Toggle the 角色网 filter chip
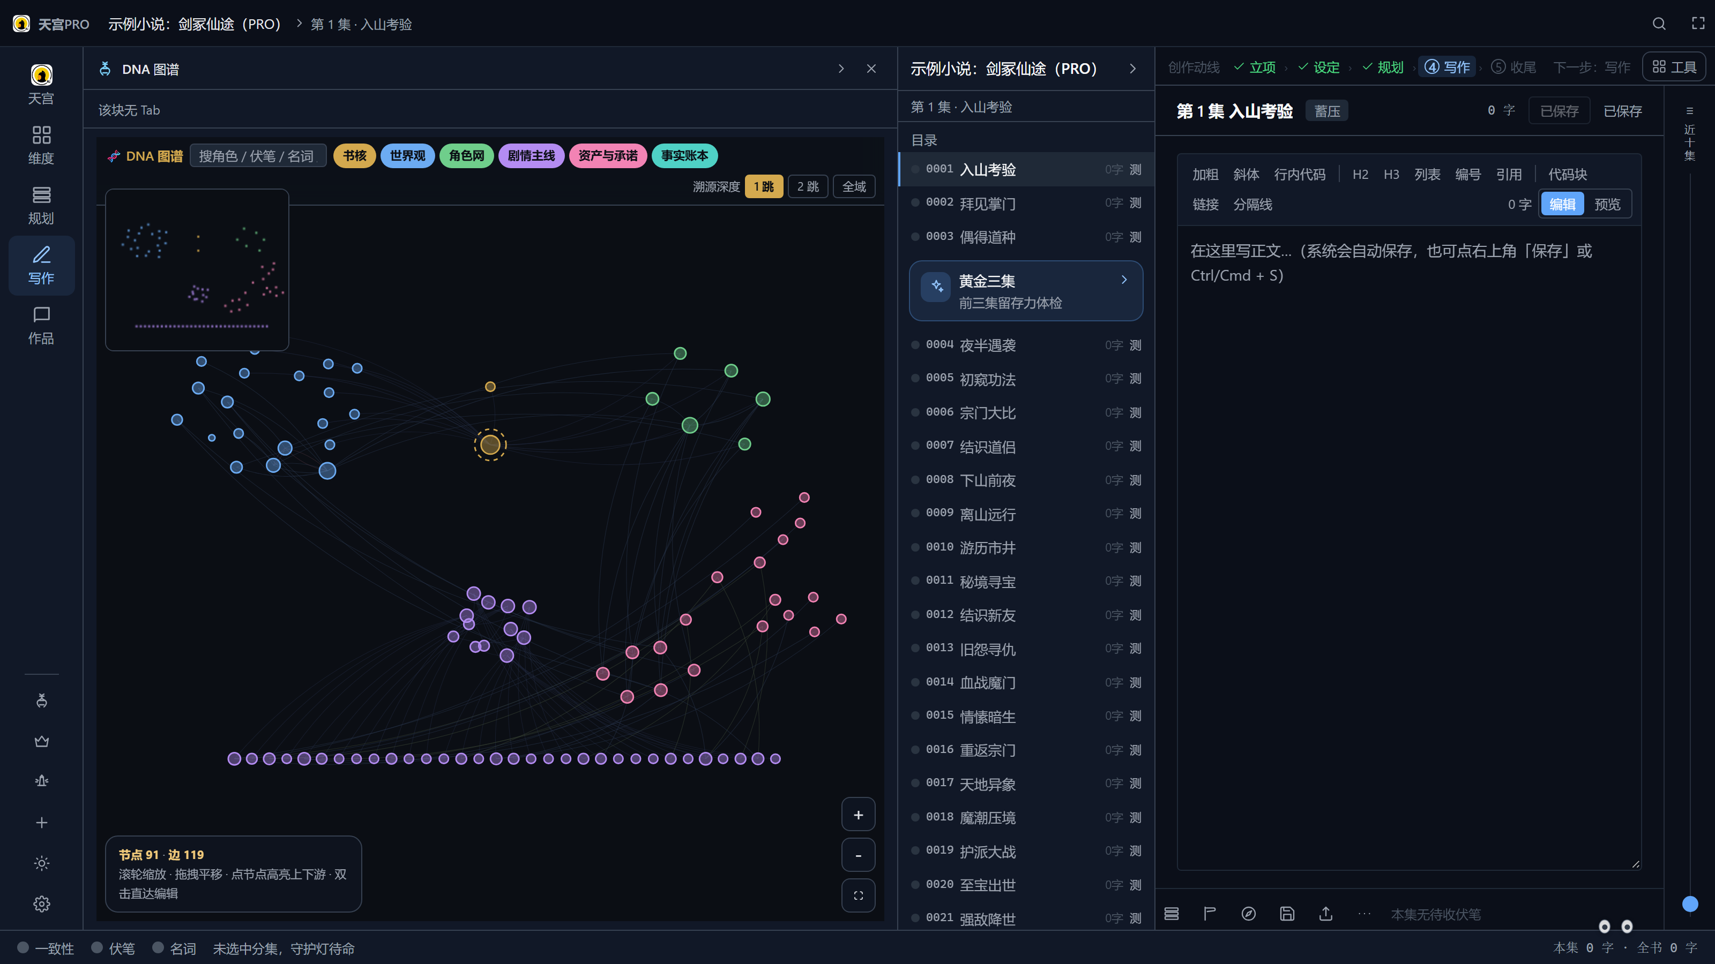This screenshot has height=964, width=1715. [x=466, y=156]
